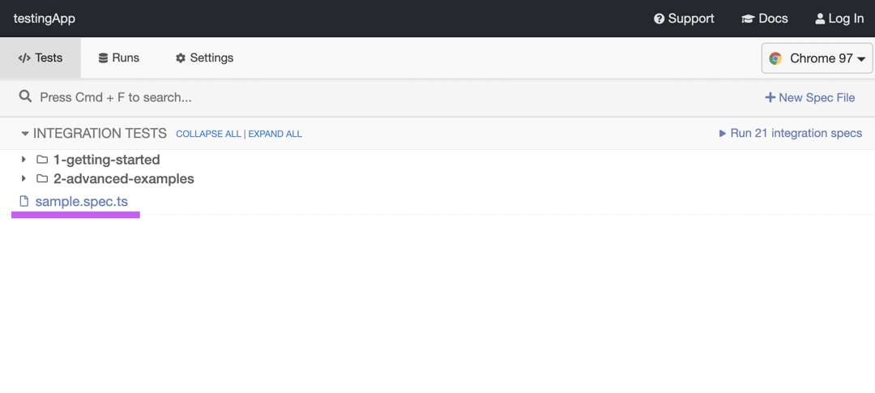Image resolution: width=875 pixels, height=393 pixels.
Task: Click the file icon beside sample.spec.ts
Action: pos(23,202)
